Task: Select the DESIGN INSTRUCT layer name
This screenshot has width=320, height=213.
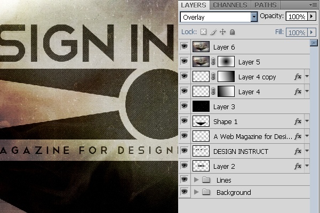Action: tap(241, 151)
